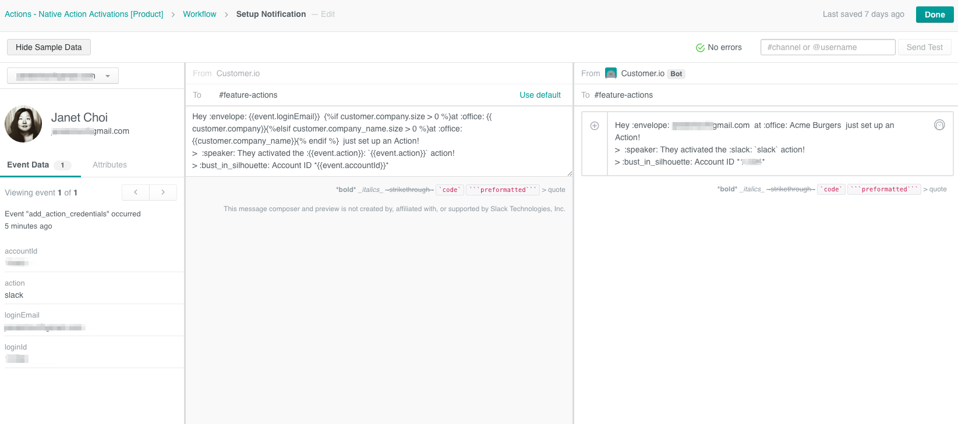Viewport: 958px width, 424px height.
Task: Click the composer's preformatted formatting hint
Action: [x=503, y=190]
